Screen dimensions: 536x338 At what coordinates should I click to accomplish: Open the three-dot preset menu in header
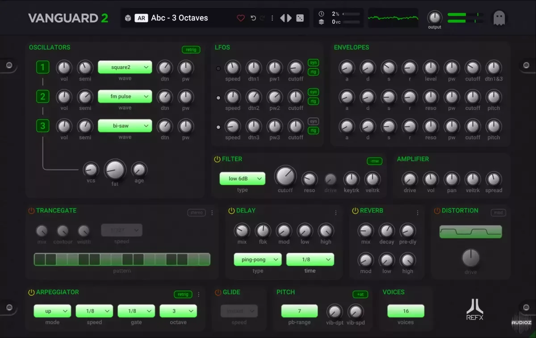pos(272,18)
